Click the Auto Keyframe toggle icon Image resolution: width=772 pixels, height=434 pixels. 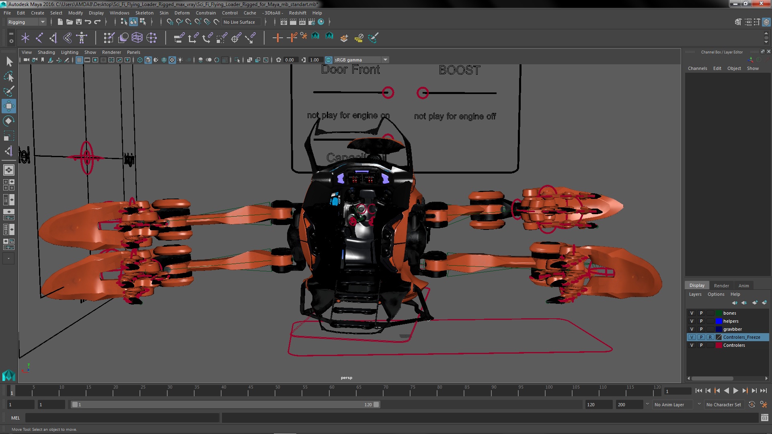tap(752, 405)
